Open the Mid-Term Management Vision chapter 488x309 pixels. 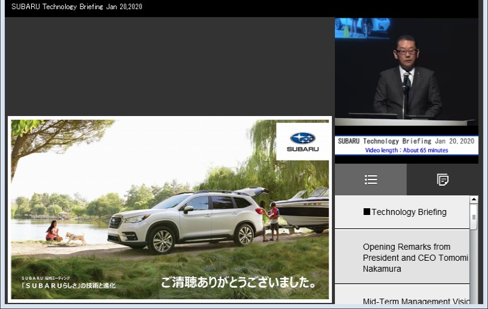[402, 295]
